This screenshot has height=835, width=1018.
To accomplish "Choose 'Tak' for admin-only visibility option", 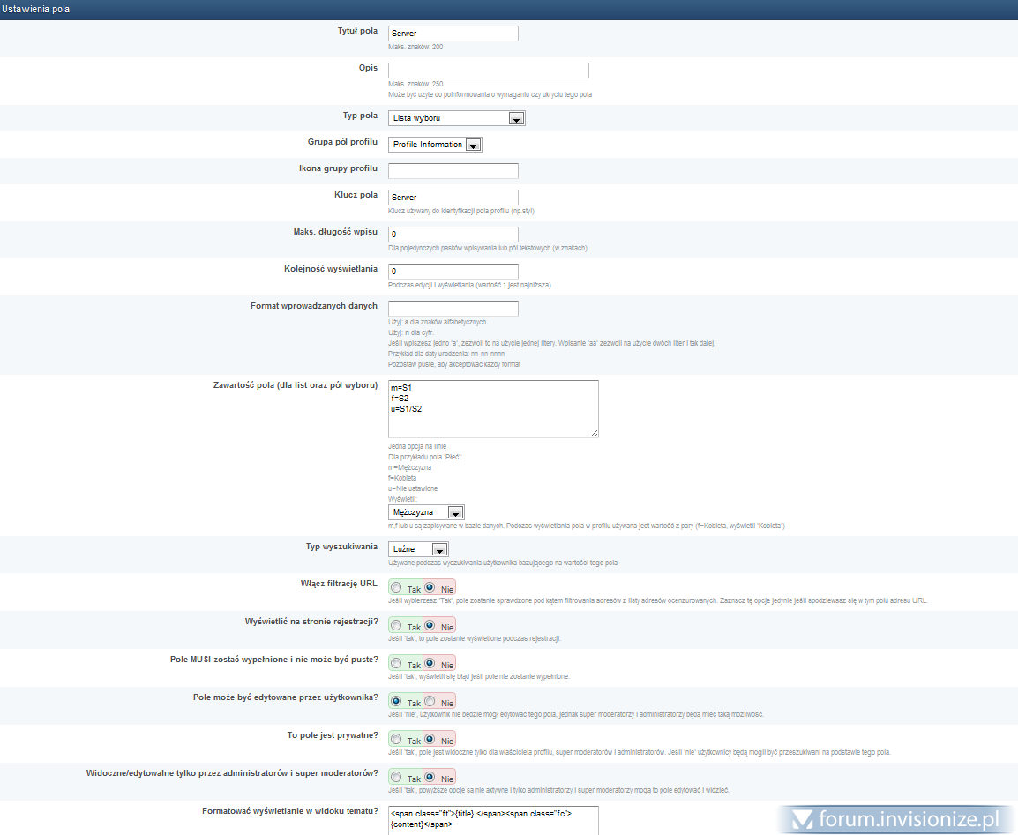I will pos(396,777).
